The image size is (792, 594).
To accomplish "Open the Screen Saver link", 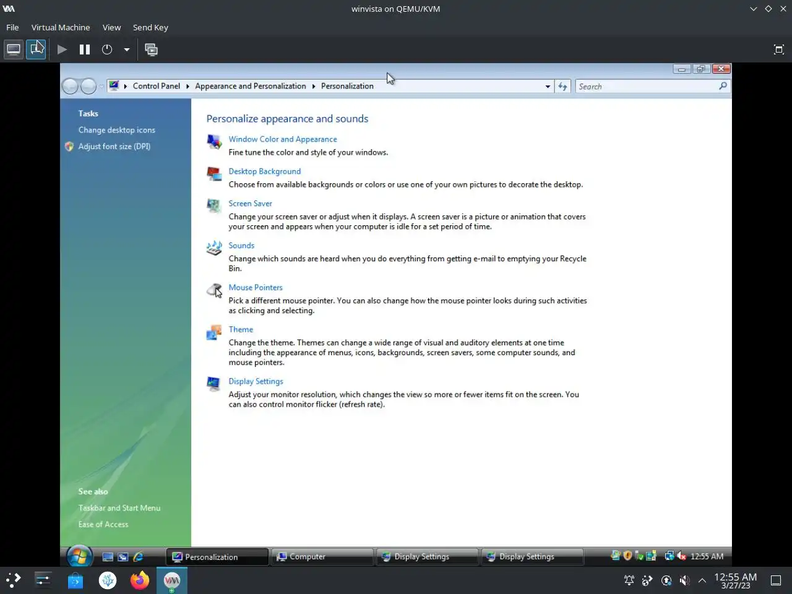I will coord(250,204).
